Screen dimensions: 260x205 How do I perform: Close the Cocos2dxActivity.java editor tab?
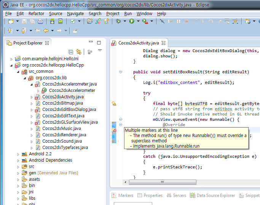[163, 43]
